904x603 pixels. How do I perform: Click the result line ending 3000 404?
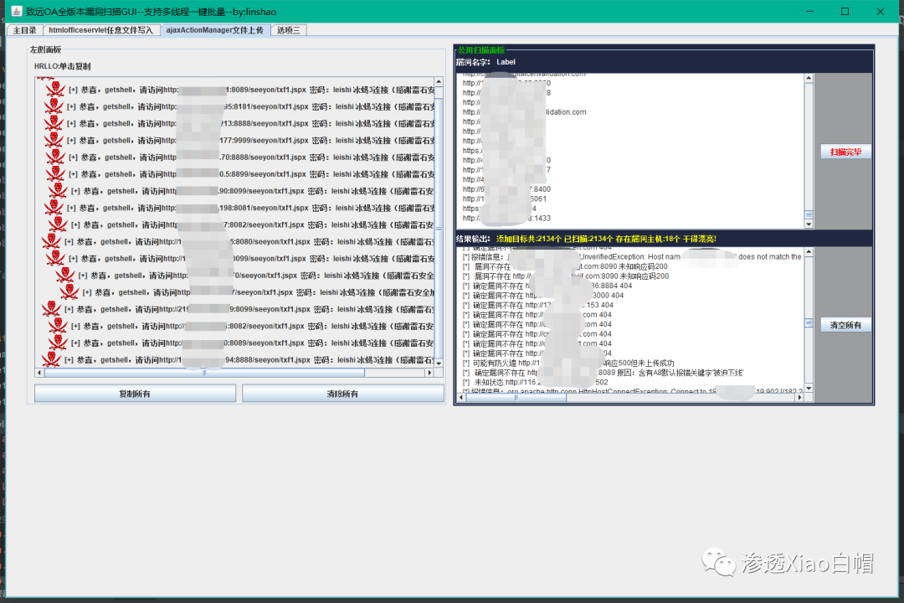(x=543, y=296)
